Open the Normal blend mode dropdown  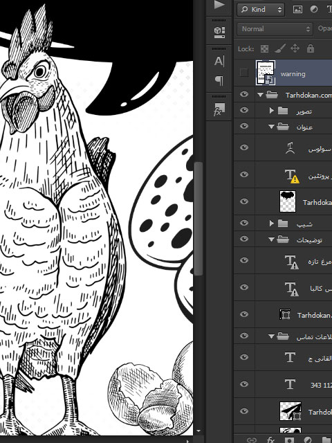(x=275, y=29)
